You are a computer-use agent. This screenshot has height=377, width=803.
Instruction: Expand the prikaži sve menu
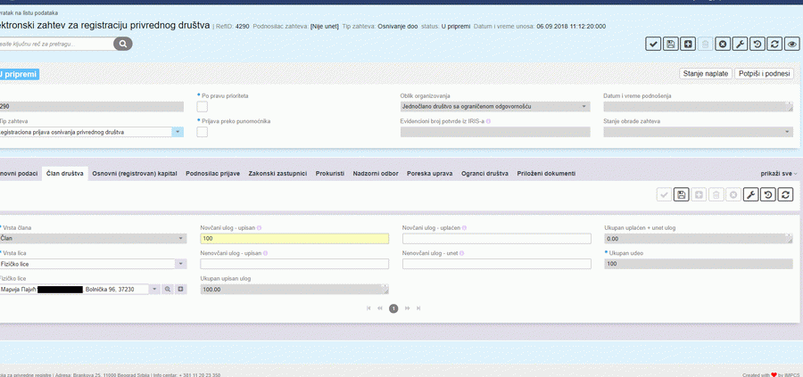[x=779, y=173]
